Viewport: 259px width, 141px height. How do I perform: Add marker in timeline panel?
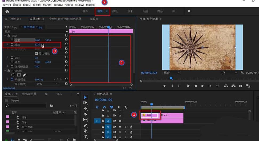[x=119, y=107]
